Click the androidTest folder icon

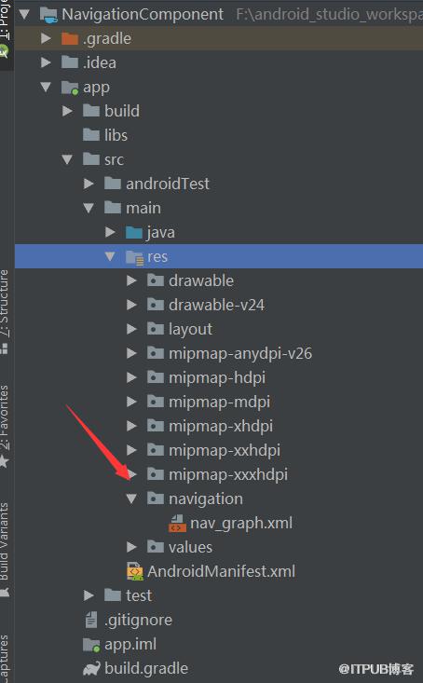[x=113, y=184]
